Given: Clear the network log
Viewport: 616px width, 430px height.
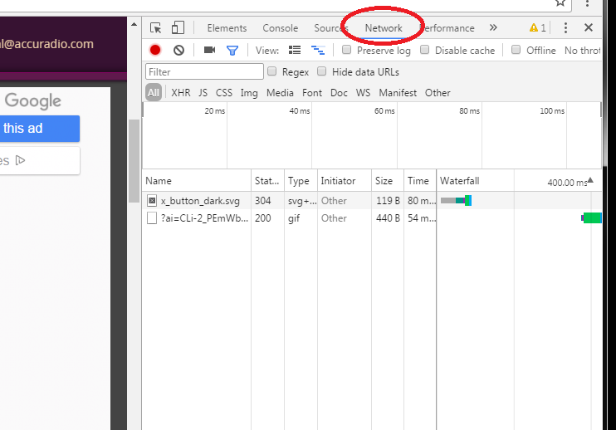Looking at the screenshot, I should coord(178,51).
